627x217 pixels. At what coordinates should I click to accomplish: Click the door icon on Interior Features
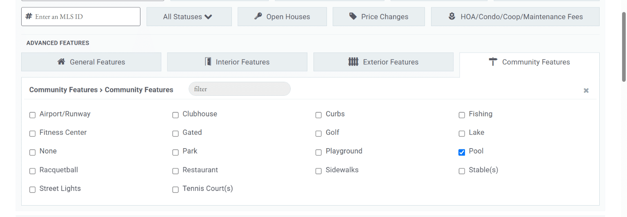tap(208, 62)
